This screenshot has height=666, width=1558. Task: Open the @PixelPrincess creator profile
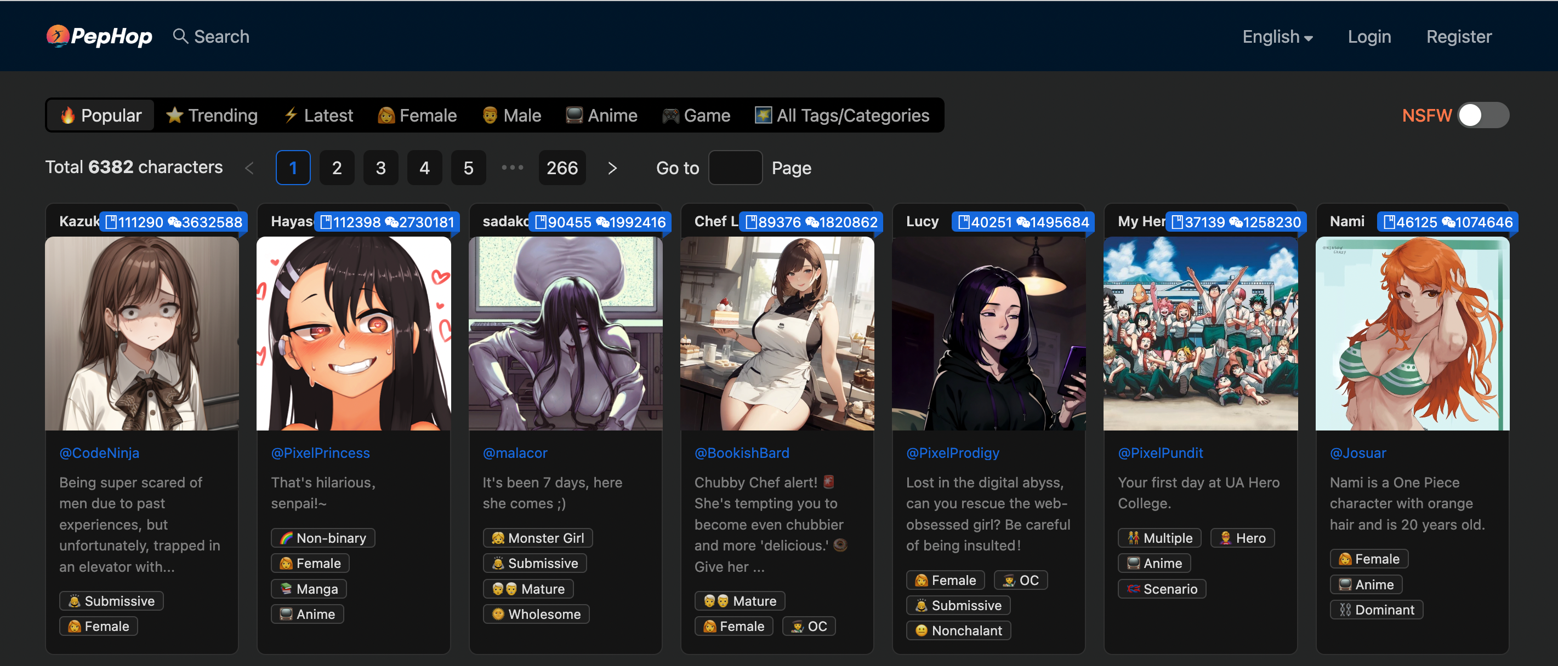[x=320, y=452]
